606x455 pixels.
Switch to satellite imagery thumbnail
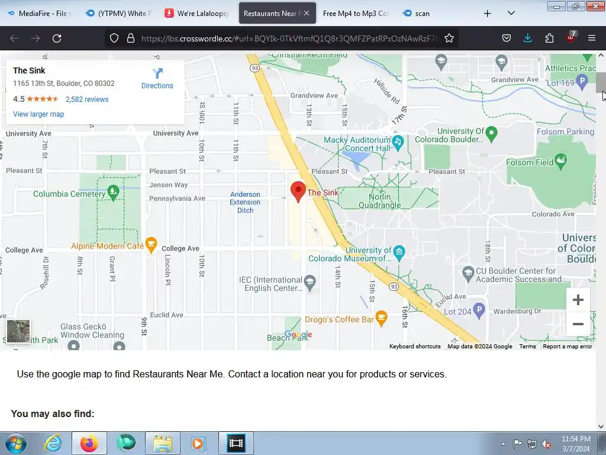click(x=18, y=331)
